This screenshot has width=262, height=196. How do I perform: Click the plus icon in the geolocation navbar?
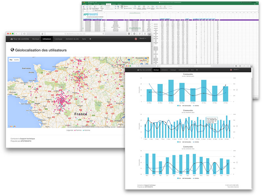pyautogui.click(x=90, y=39)
